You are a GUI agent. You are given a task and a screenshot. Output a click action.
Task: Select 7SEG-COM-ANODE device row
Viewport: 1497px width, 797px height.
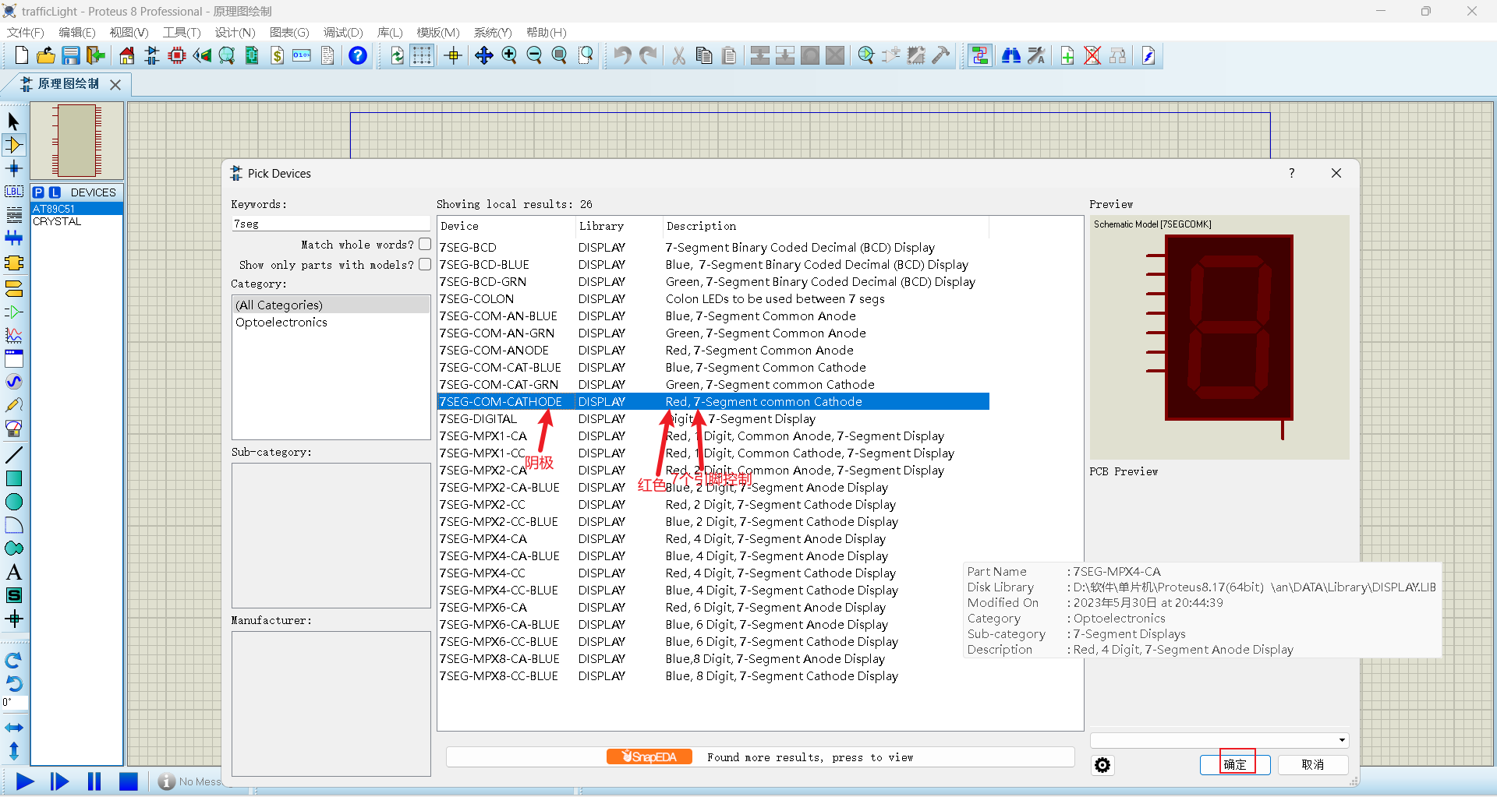point(713,351)
